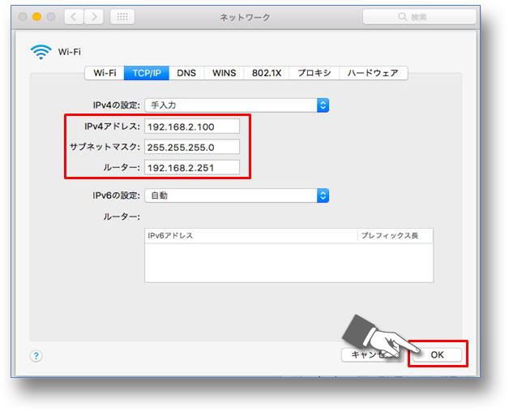Click the back navigation arrow
Screen dimensions: 509x412
(74, 16)
